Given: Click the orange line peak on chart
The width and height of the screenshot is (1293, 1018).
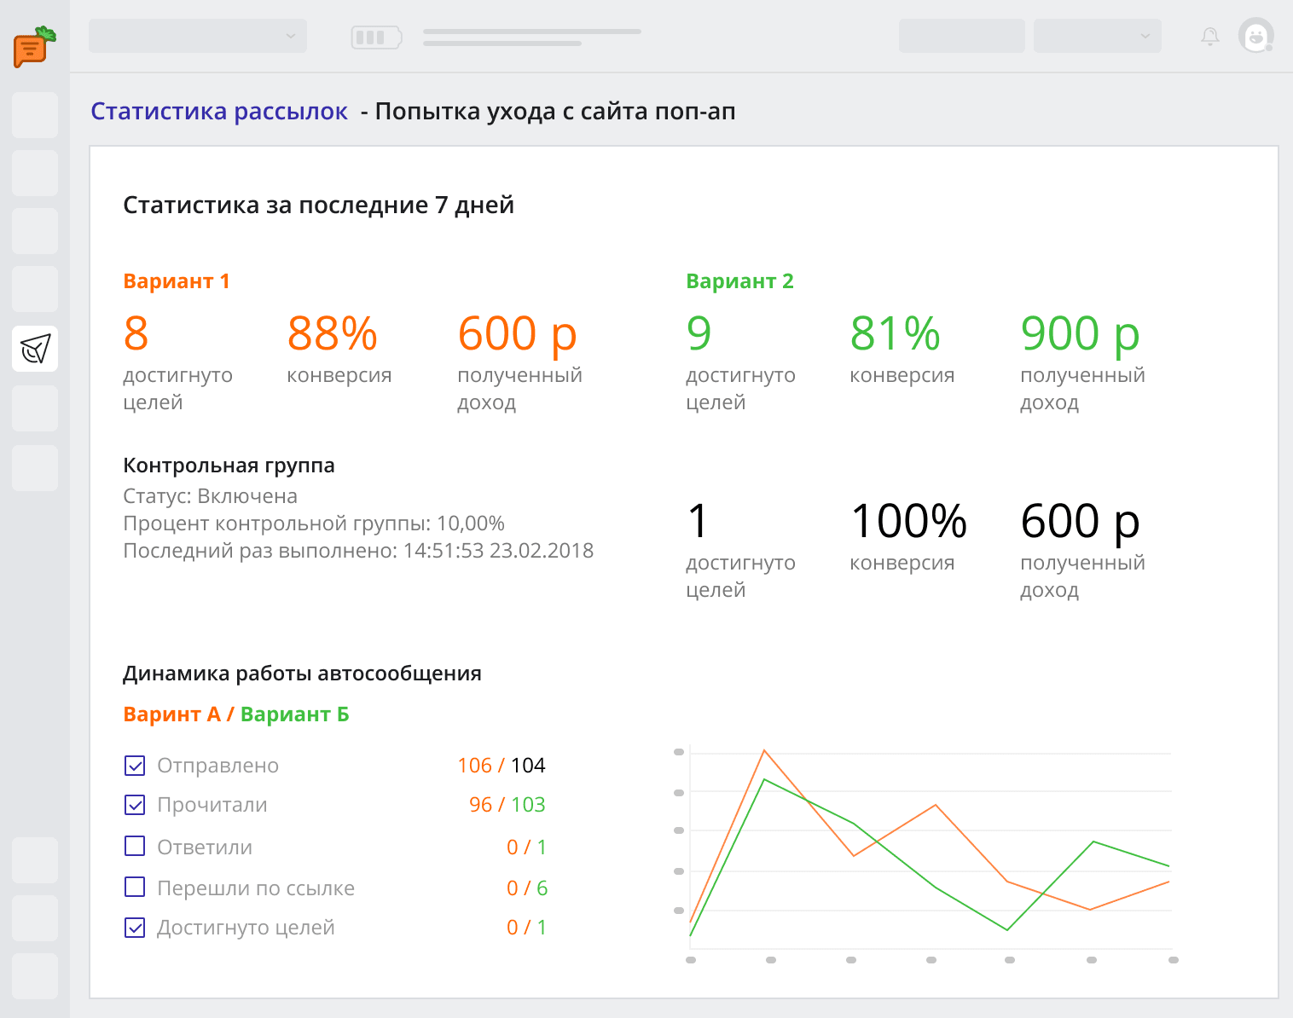Looking at the screenshot, I should click(x=764, y=750).
